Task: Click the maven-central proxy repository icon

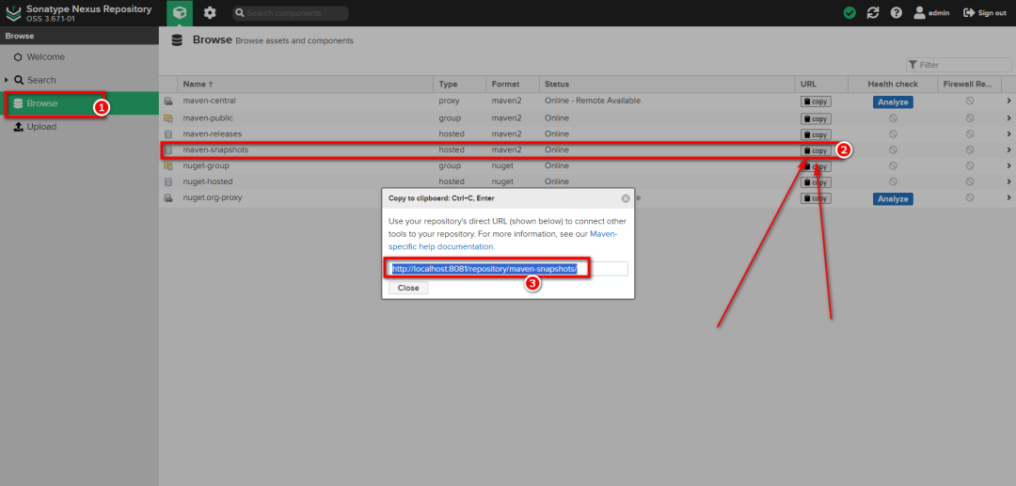Action: [x=168, y=101]
